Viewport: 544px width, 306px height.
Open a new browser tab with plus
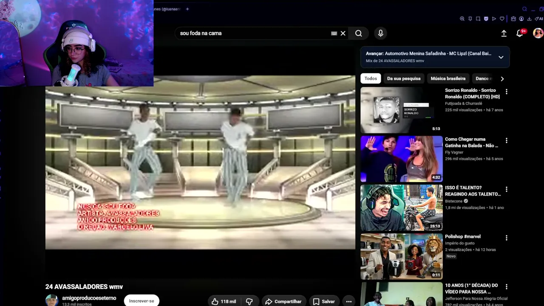pyautogui.click(x=187, y=9)
